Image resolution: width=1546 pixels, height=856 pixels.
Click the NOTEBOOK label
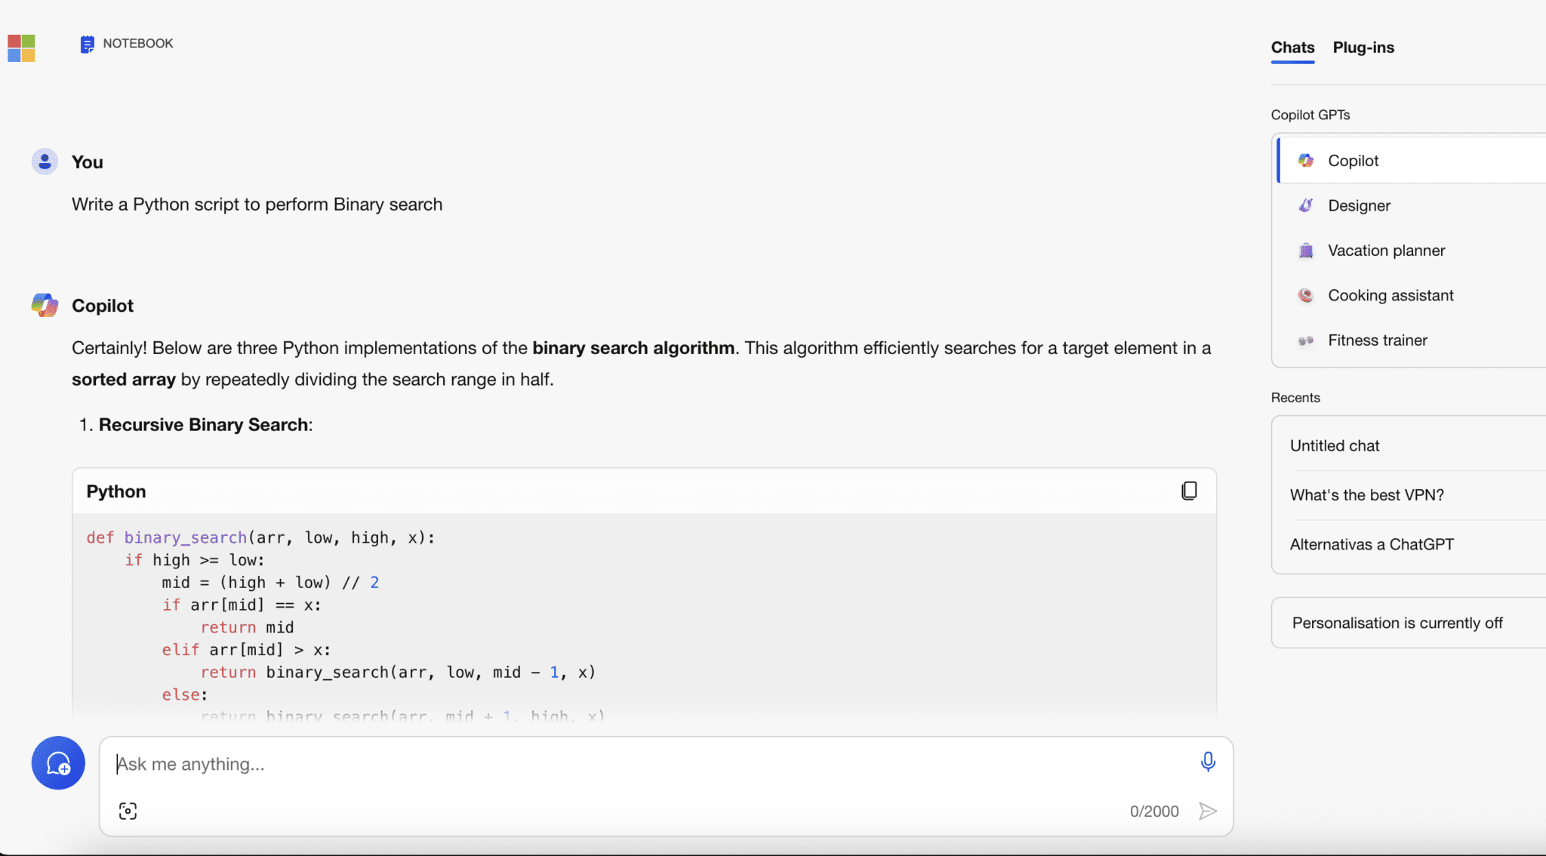tap(138, 44)
